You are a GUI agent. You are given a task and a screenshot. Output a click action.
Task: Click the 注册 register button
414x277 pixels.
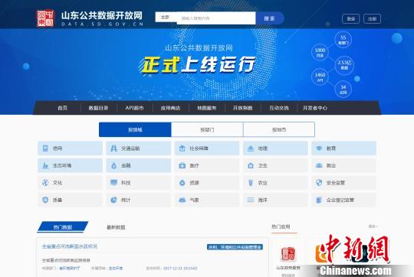tap(373, 18)
